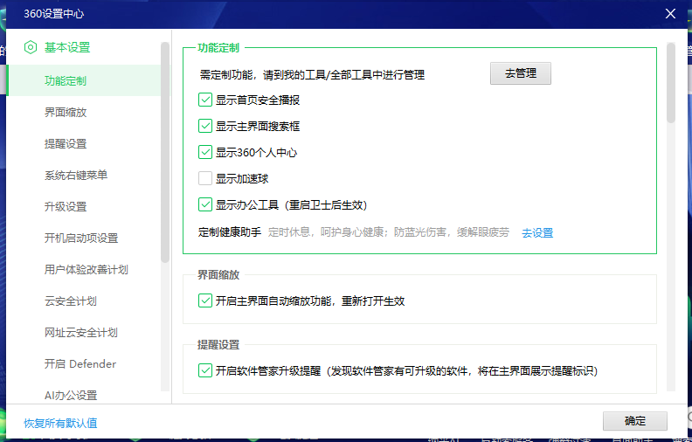
Task: Click the 定制健康助手 label
Action: (x=230, y=232)
